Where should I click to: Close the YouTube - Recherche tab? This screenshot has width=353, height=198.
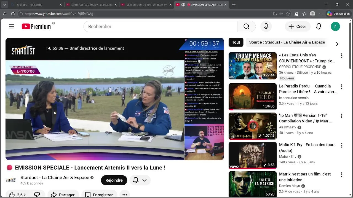pos(61,5)
